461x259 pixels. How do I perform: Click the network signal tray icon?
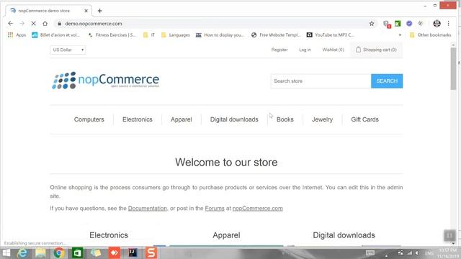click(x=409, y=253)
